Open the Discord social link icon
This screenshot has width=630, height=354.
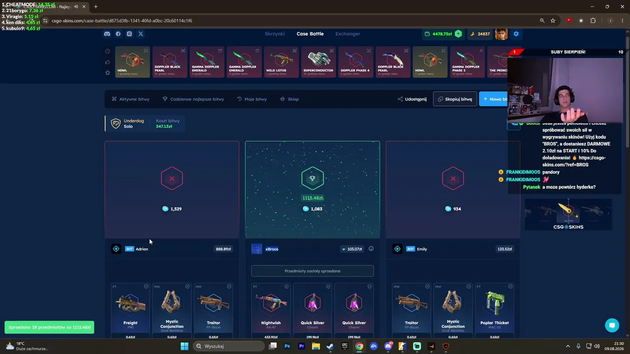(107, 34)
